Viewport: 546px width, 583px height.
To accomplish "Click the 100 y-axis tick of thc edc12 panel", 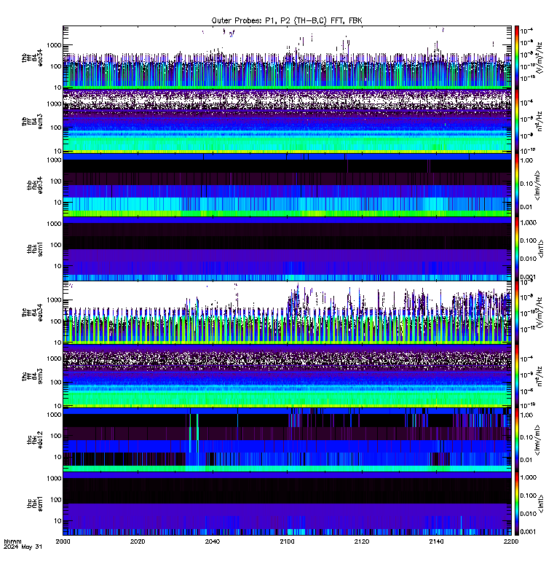I will tap(55, 436).
